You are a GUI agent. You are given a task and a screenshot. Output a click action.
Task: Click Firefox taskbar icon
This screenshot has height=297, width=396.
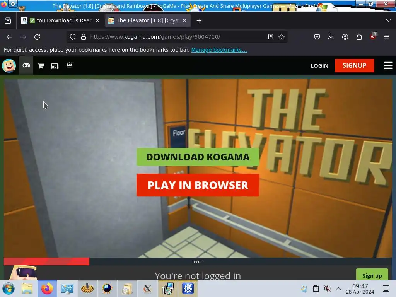coord(47,288)
